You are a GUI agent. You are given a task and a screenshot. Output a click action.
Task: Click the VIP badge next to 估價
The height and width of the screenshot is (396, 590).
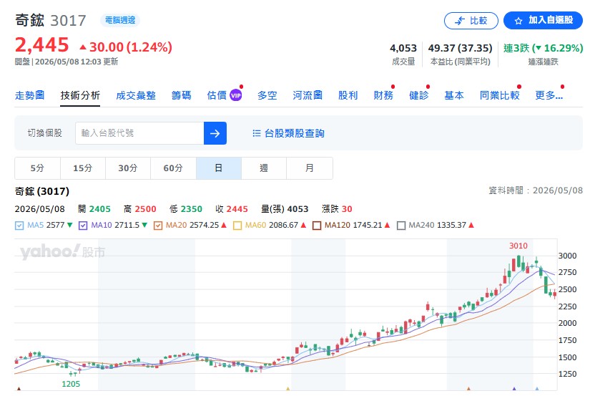(x=235, y=95)
